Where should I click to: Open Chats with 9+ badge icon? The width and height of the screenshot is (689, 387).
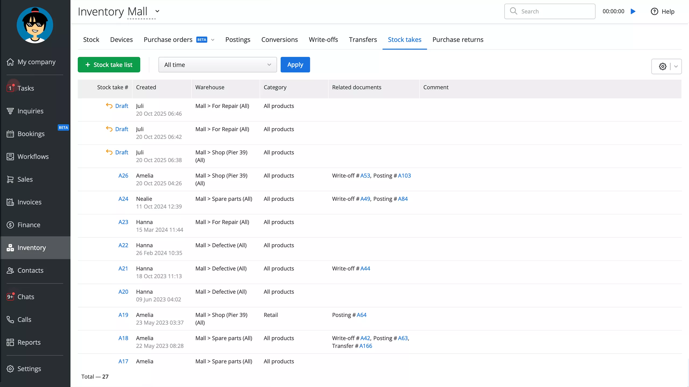click(x=10, y=297)
